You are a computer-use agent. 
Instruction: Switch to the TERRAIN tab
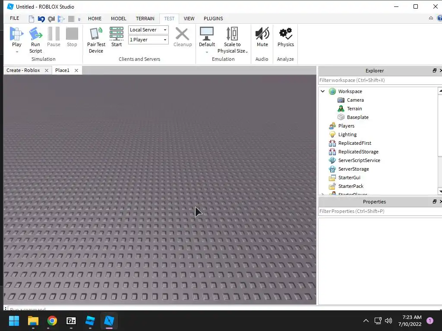point(145,19)
